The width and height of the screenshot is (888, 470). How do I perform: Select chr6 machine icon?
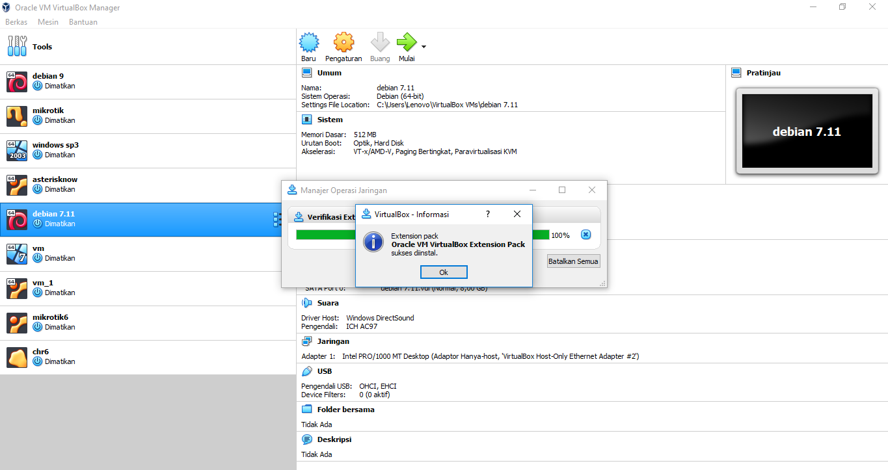pos(17,357)
